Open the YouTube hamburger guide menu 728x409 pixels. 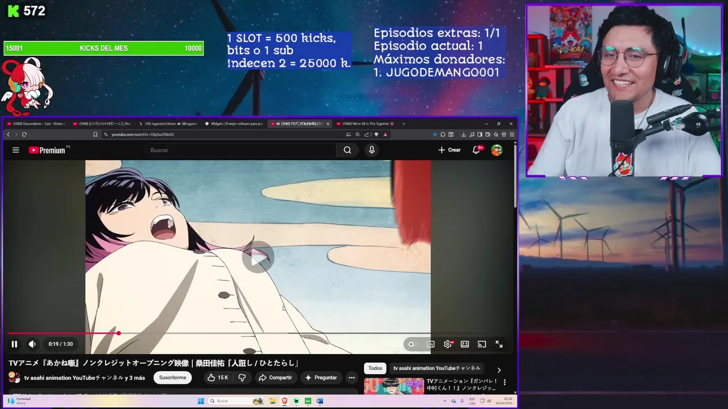click(16, 150)
